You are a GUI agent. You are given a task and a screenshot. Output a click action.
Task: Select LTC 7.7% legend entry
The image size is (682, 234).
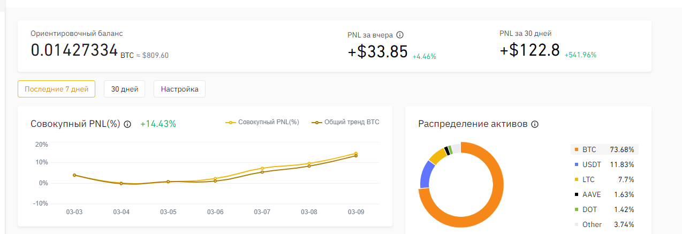coord(604,179)
